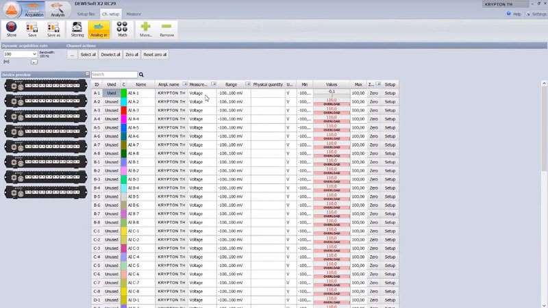548x308 pixels.
Task: Open the acquisition rate dropdown showing 100
Action: [x=20, y=54]
